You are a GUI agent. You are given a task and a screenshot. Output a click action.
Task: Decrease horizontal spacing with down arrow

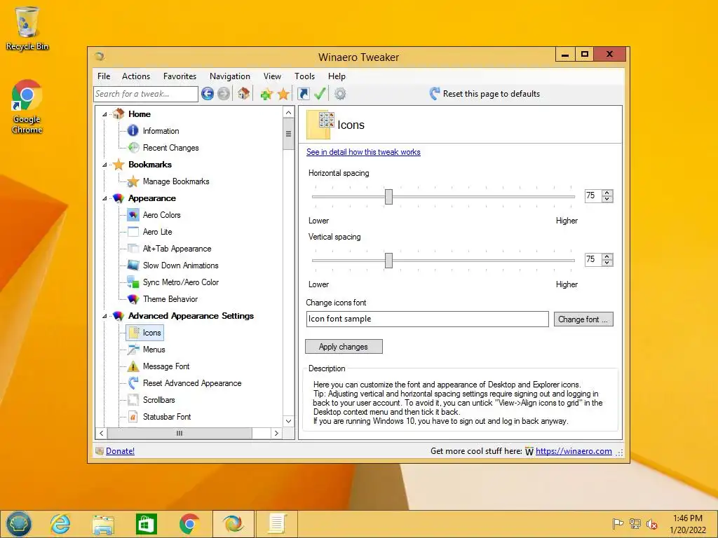tap(607, 199)
